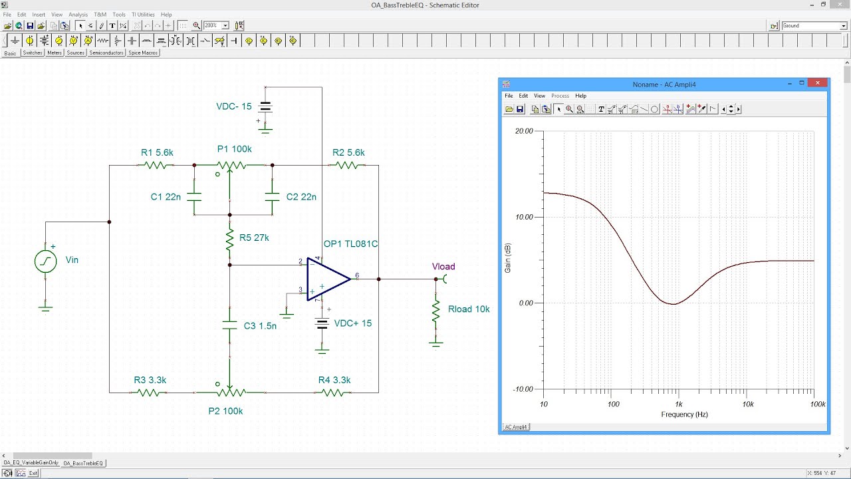The height and width of the screenshot is (479, 851).
Task: Click the schematic view icon in the bottom status bar
Action: 7,473
